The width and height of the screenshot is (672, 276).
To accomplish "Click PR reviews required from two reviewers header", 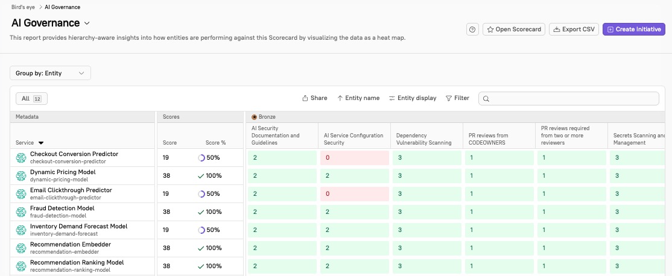I will [x=565, y=135].
